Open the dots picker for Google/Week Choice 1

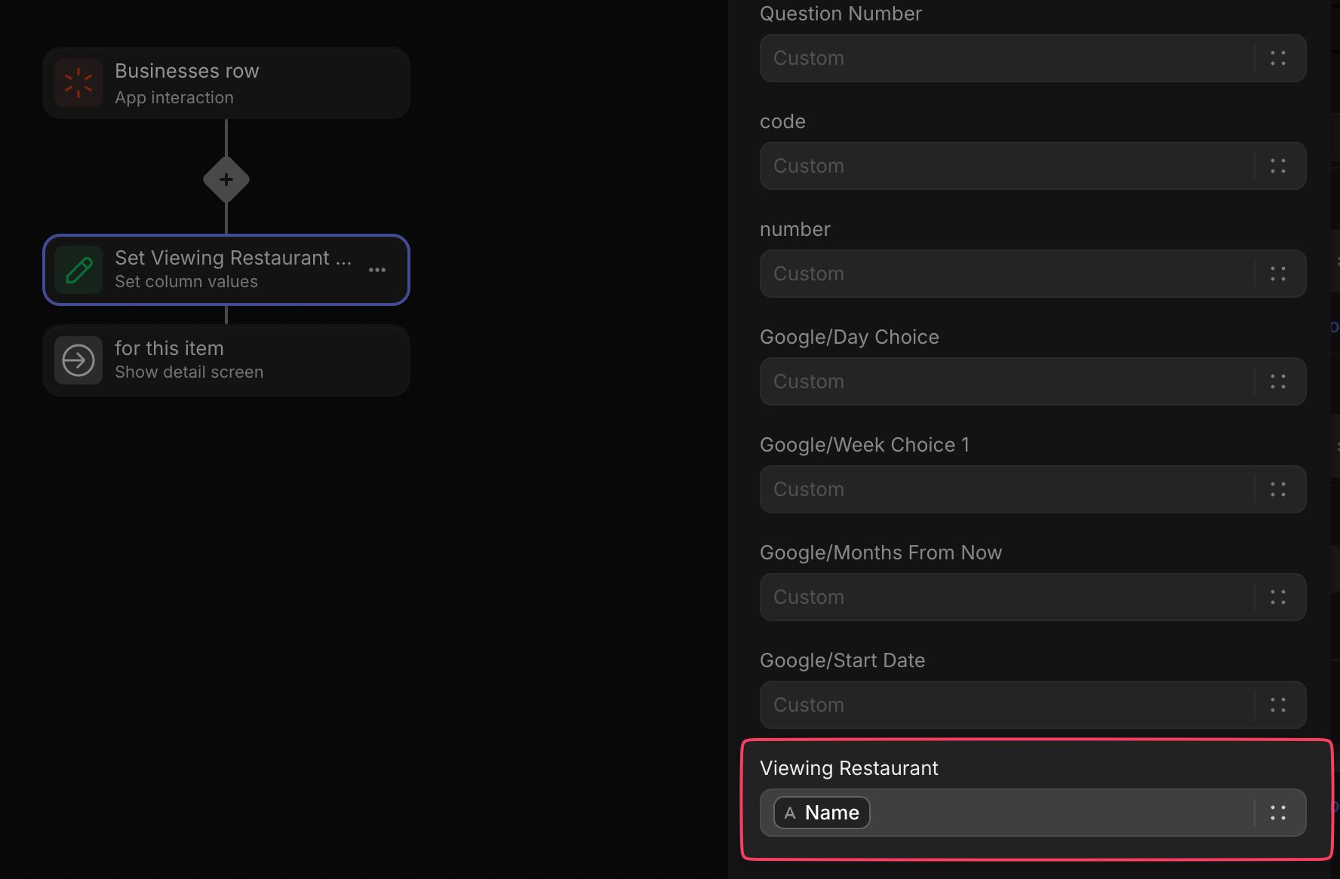click(1278, 489)
